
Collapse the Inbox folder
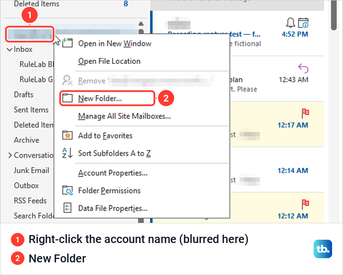(9, 50)
